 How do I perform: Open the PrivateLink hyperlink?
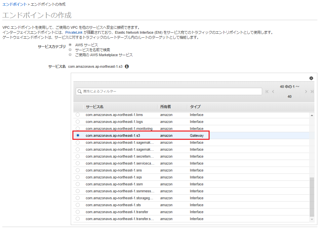pyautogui.click(x=74, y=32)
